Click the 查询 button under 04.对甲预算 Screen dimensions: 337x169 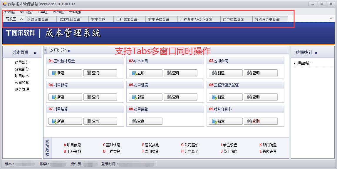click(x=100, y=97)
